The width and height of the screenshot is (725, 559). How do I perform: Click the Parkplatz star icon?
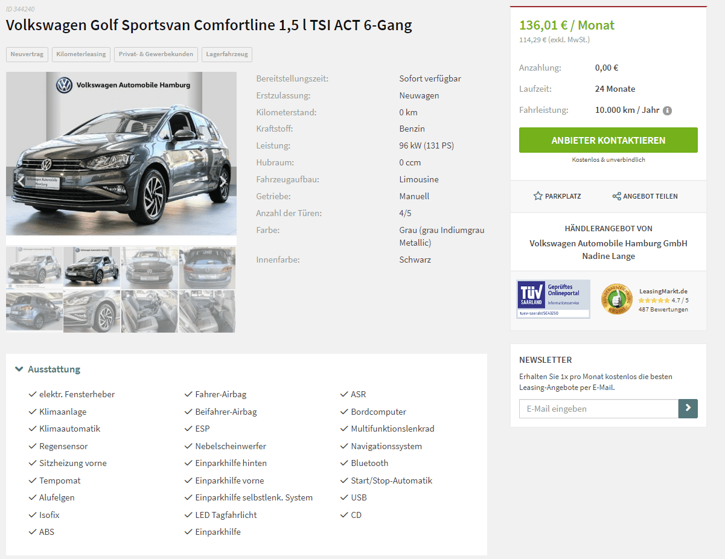tap(538, 196)
